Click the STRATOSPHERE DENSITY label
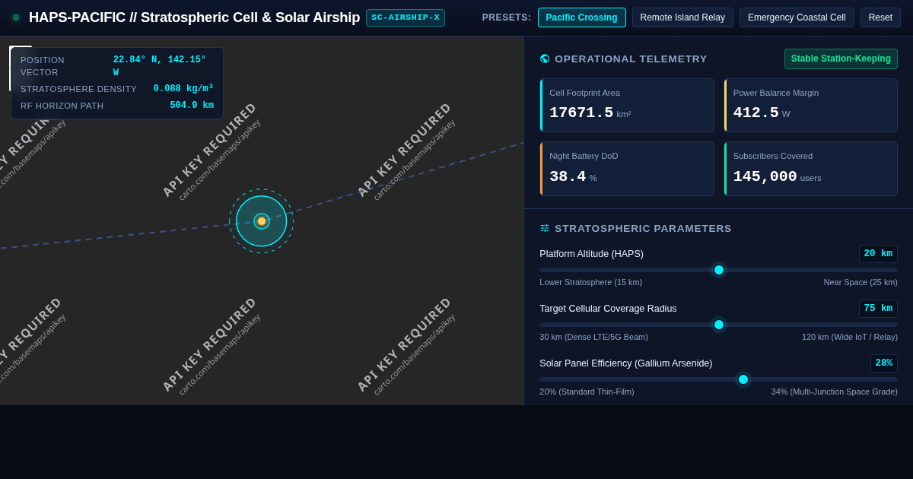 (78, 89)
